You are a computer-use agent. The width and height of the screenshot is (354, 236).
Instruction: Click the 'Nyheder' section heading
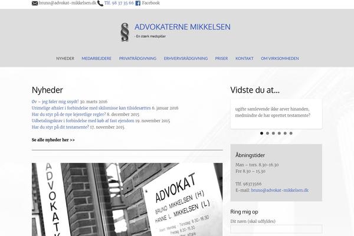click(47, 90)
